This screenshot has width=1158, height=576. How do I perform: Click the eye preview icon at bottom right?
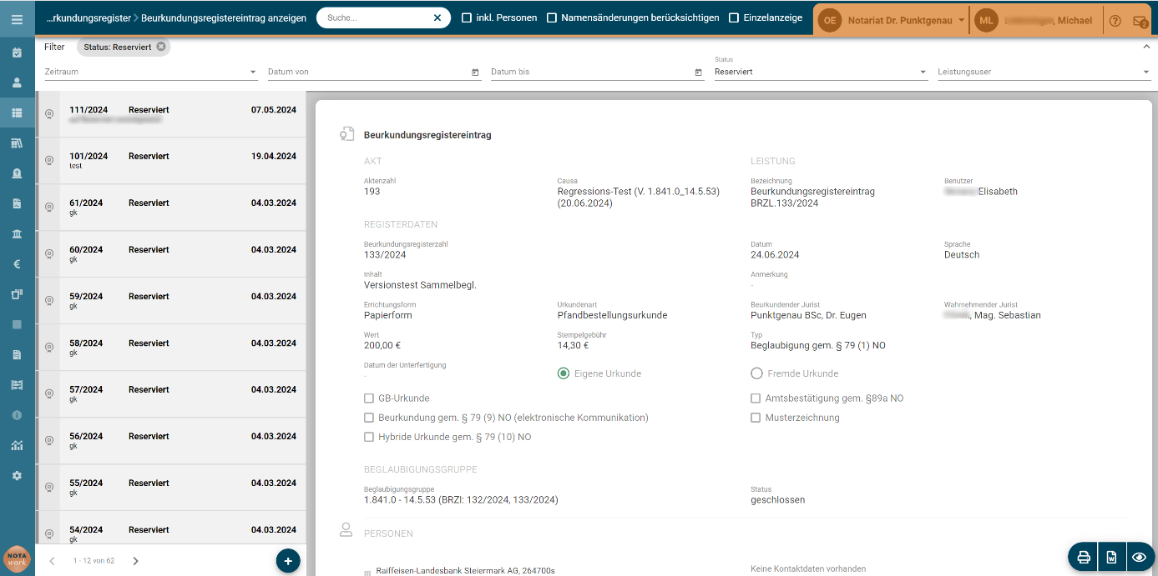pos(1139,557)
